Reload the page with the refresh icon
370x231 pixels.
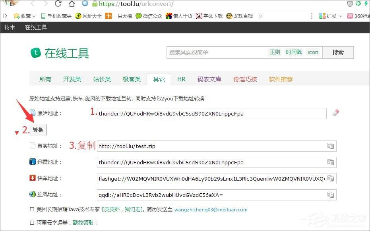tap(58, 4)
